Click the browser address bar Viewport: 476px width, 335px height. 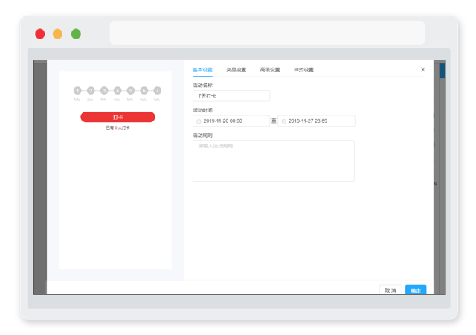click(267, 33)
